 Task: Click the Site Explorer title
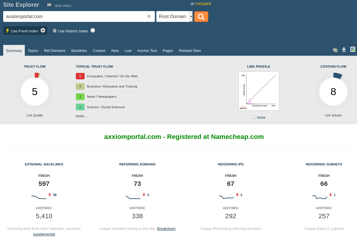[21, 5]
